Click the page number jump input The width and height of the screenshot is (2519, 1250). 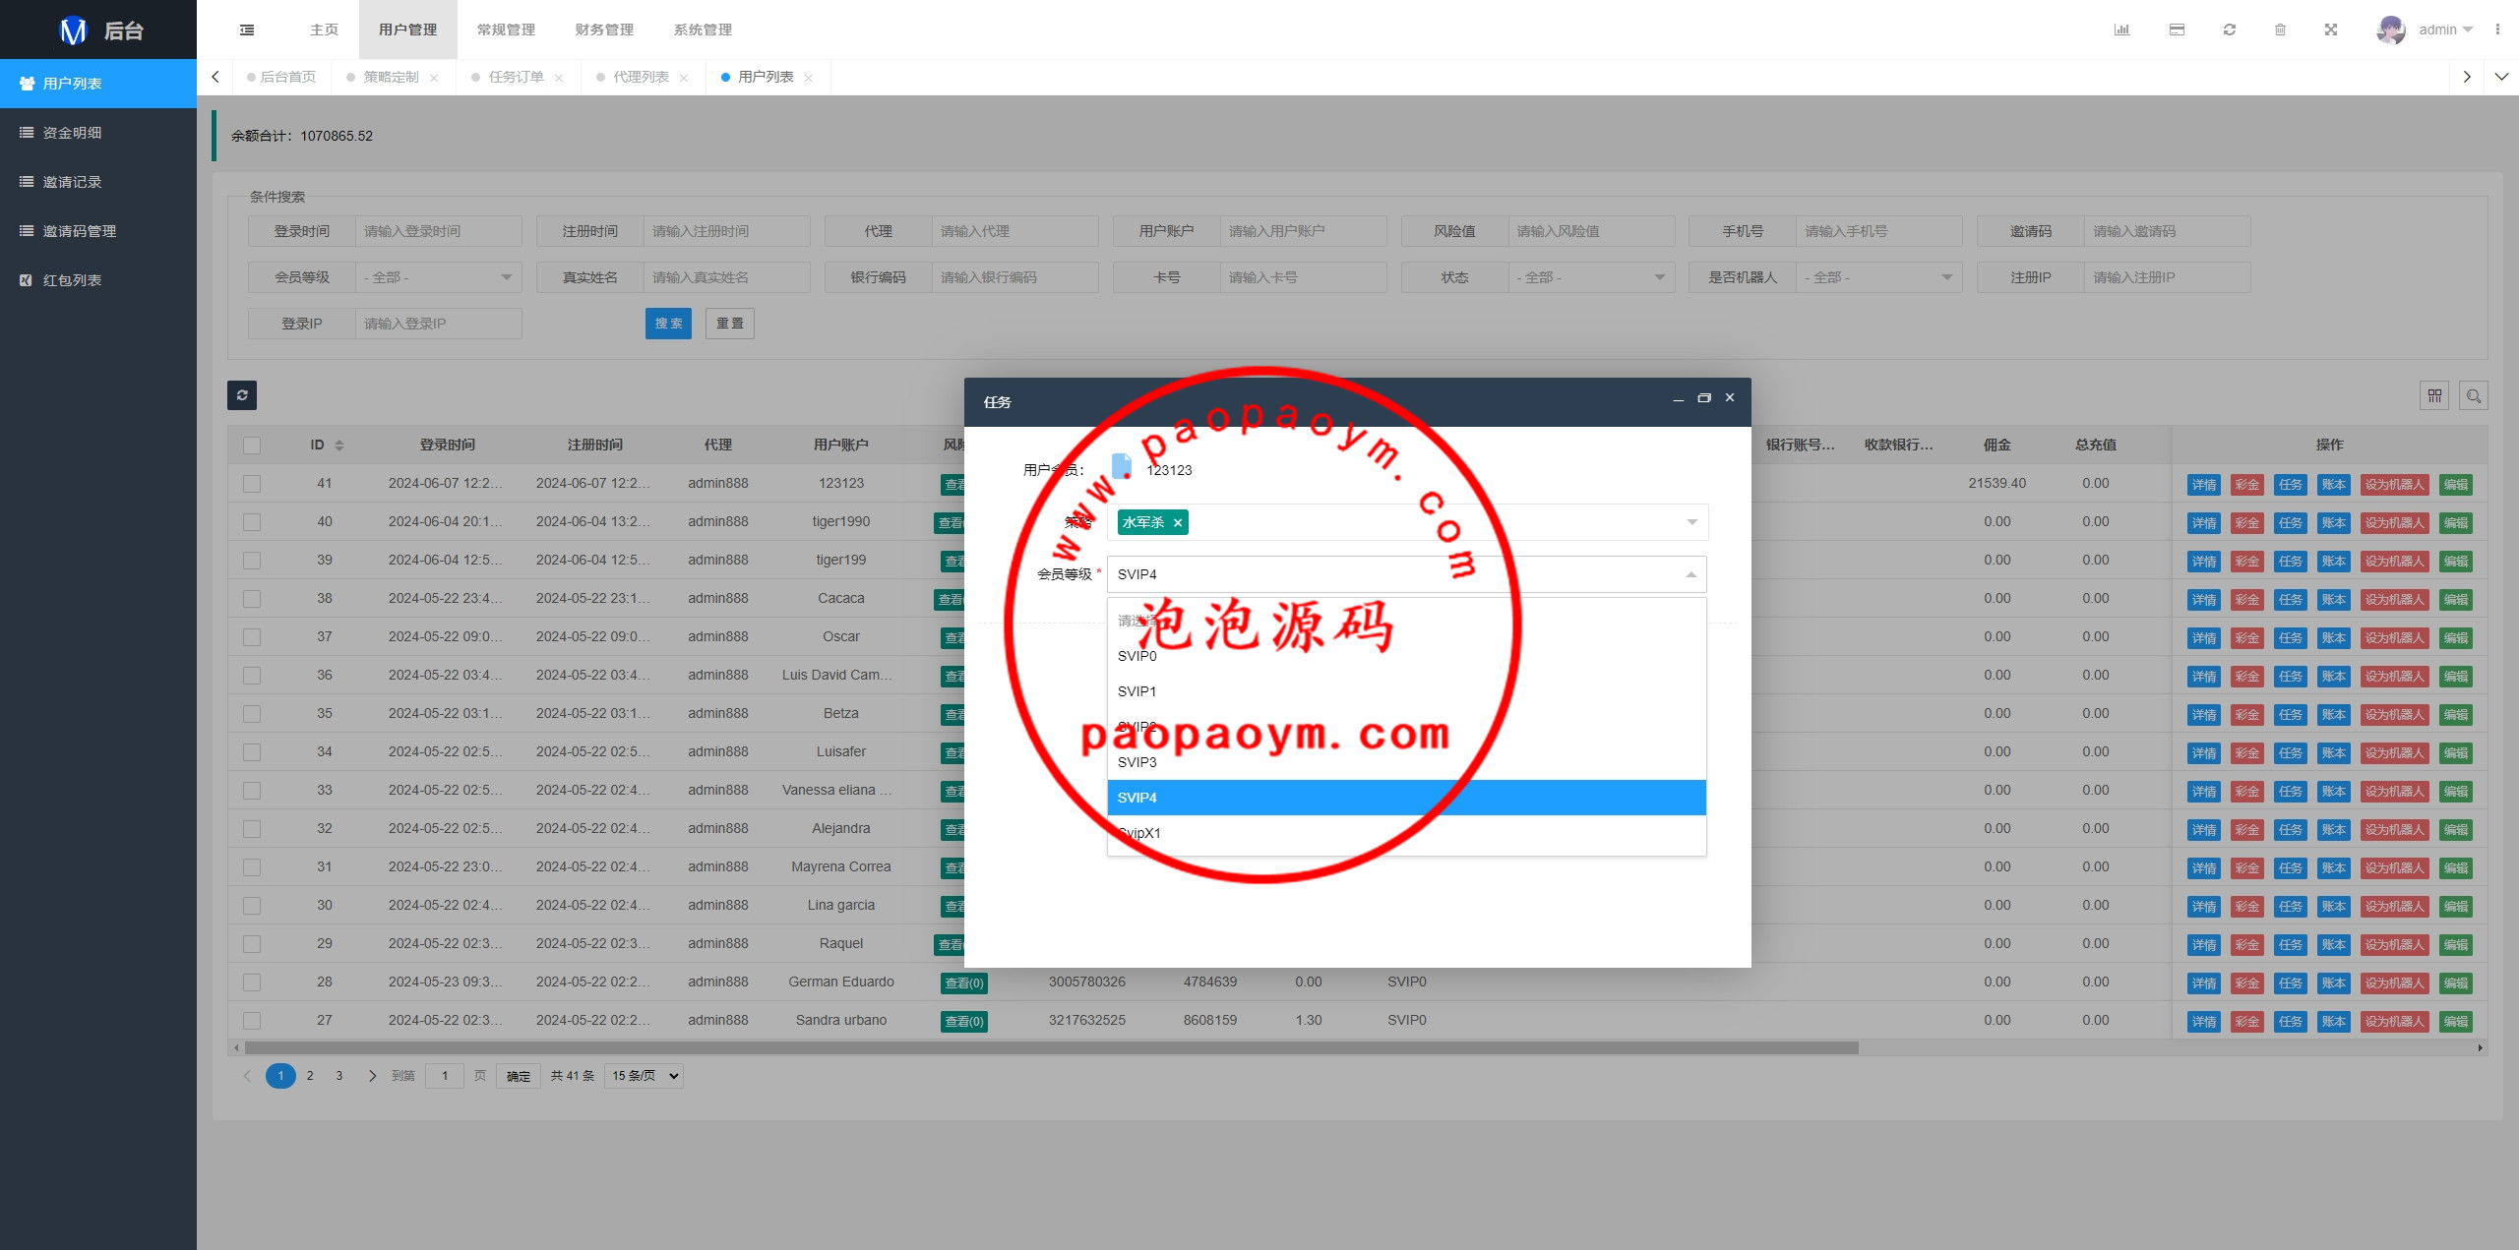(445, 1076)
